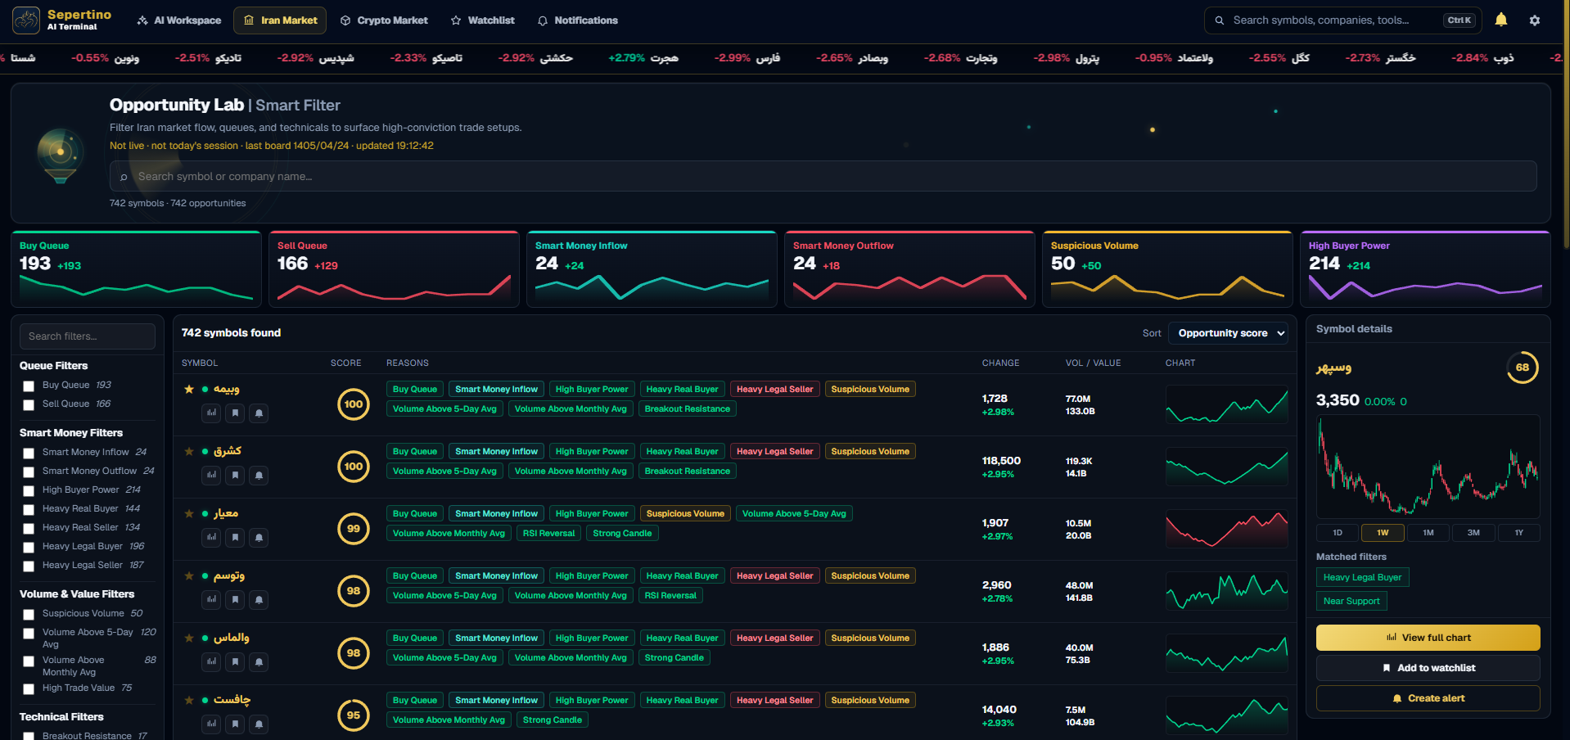The height and width of the screenshot is (740, 1570).
Task: Click the favorite star for وتوسم
Action: tap(189, 575)
